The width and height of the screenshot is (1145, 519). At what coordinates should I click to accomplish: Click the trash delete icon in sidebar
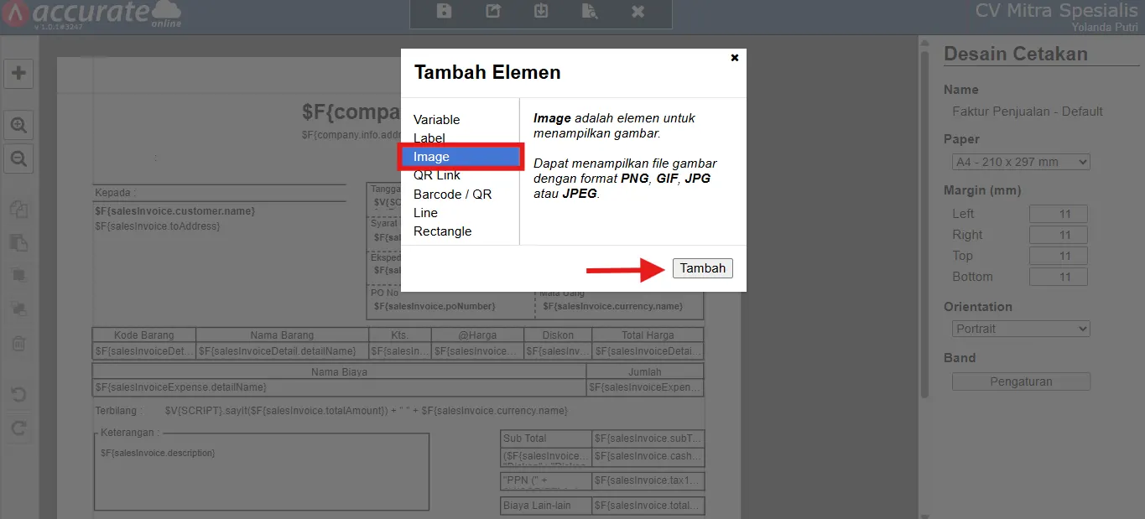click(x=18, y=344)
